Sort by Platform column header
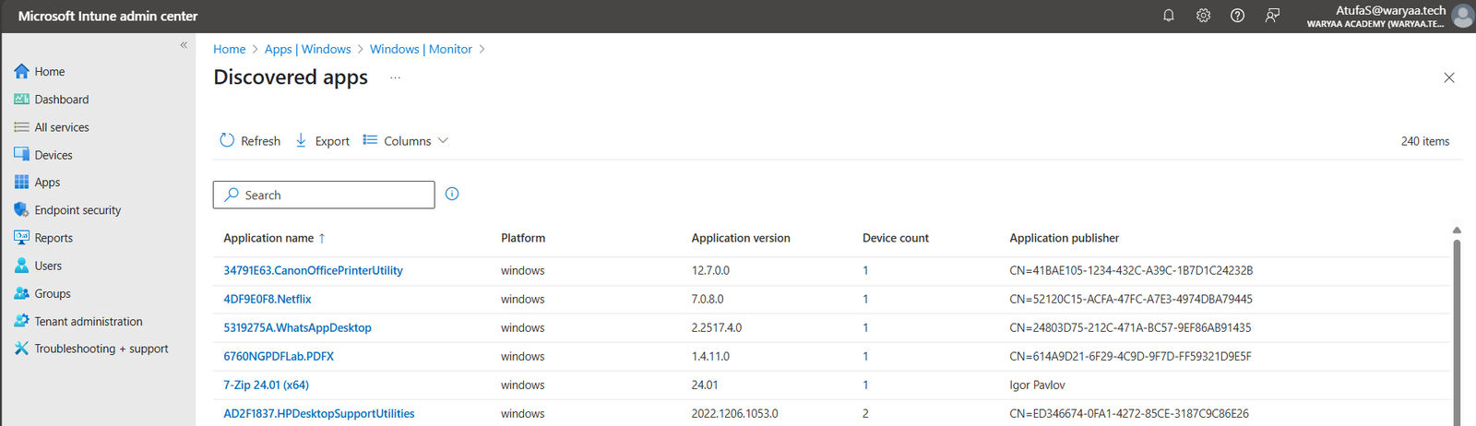 [523, 238]
